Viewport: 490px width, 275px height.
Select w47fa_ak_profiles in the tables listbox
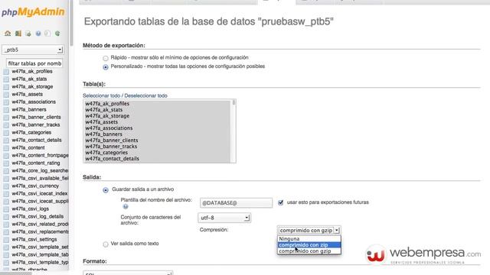tap(157, 104)
